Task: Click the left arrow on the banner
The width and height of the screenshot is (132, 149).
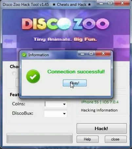Action: coord(8,41)
